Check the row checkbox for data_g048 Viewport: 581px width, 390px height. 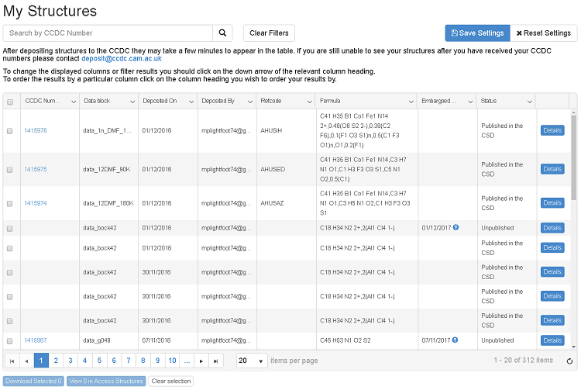tap(10, 340)
